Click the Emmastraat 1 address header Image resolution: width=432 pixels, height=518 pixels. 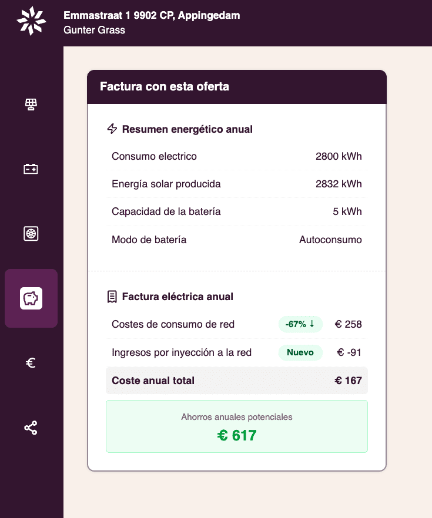pos(152,16)
